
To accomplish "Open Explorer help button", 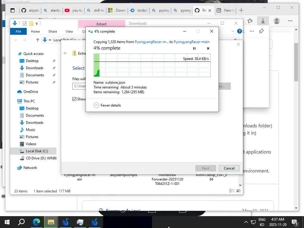I will 240,31.
